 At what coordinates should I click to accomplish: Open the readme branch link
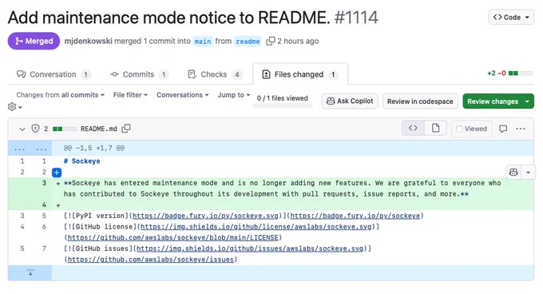[248, 42]
